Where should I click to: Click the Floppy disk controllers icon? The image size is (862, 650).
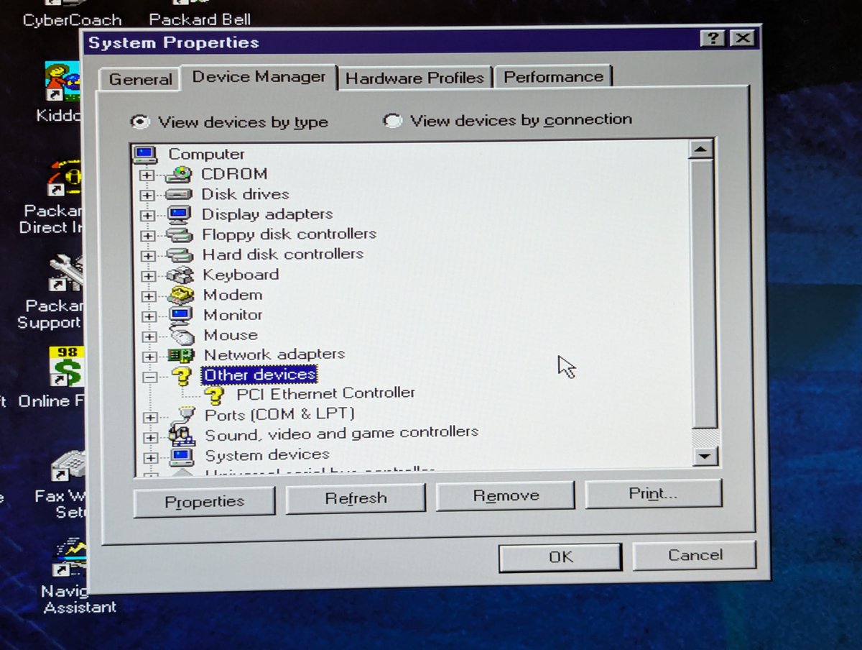(179, 234)
